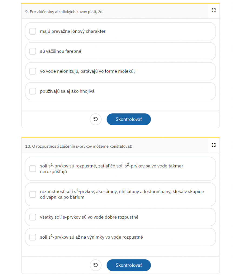Click Skontrolovať for question 10
The width and height of the screenshot is (233, 277).
pos(129,265)
